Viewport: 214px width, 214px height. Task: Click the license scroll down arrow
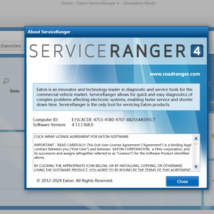pos(196,167)
